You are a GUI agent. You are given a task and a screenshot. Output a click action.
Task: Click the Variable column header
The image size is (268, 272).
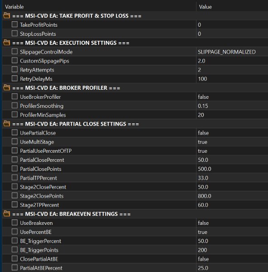point(14,7)
